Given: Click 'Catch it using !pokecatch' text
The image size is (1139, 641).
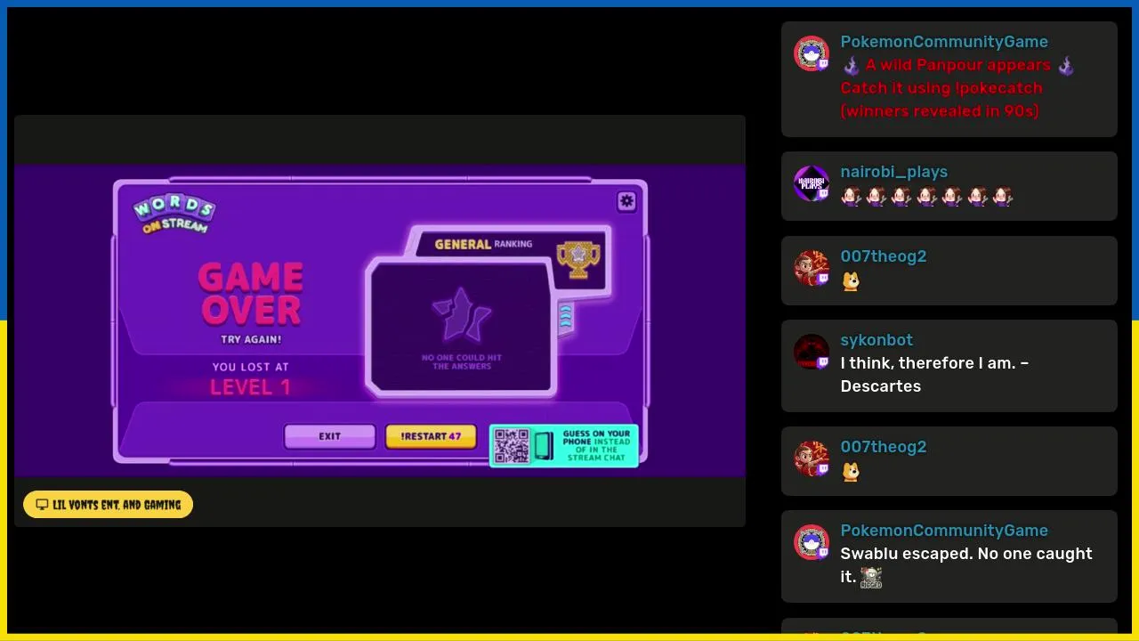Looking at the screenshot, I should [x=941, y=88].
